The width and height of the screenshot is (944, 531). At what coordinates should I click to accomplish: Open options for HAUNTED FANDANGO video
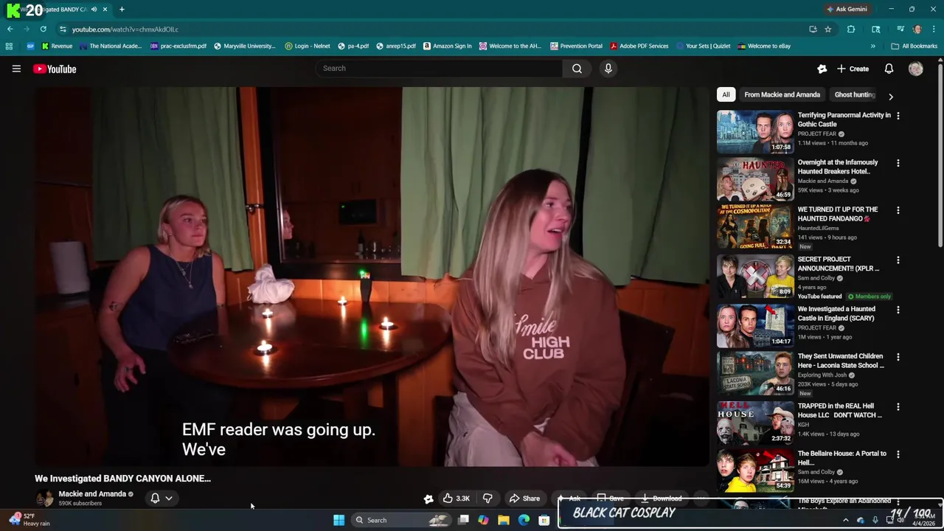[x=898, y=210]
